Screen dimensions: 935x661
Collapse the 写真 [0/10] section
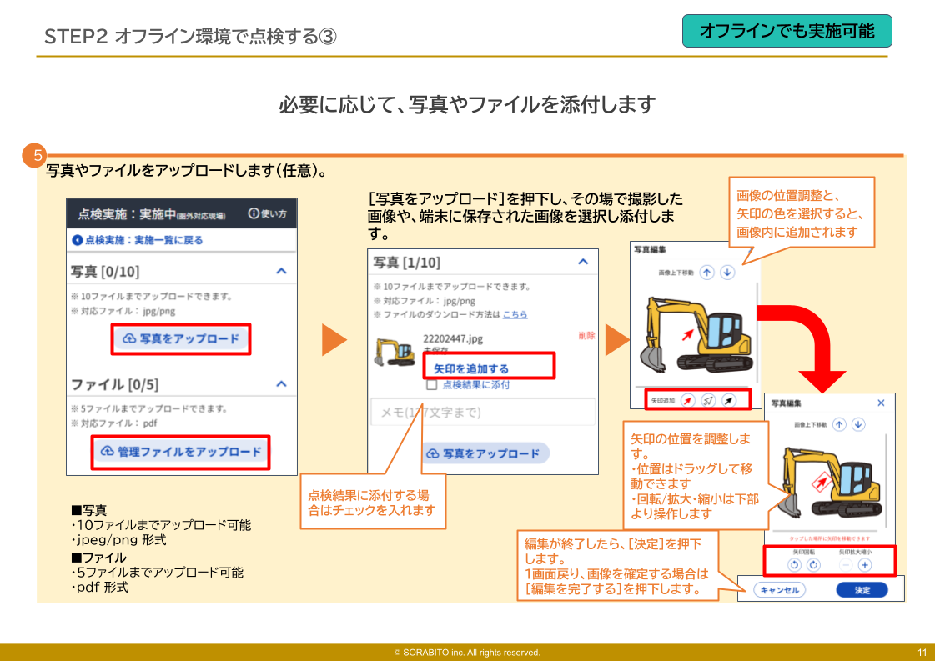point(281,271)
